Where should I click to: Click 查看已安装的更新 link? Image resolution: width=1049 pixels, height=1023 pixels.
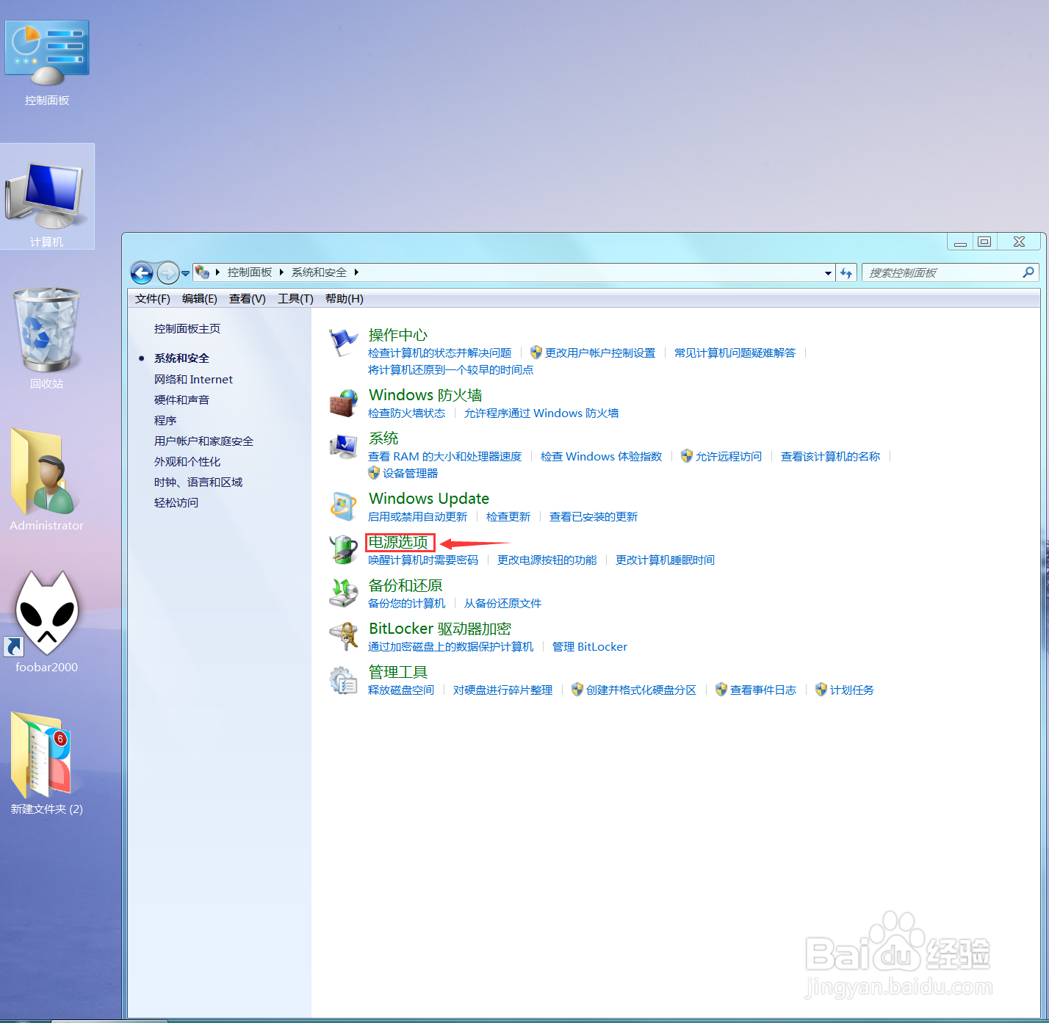click(x=594, y=517)
